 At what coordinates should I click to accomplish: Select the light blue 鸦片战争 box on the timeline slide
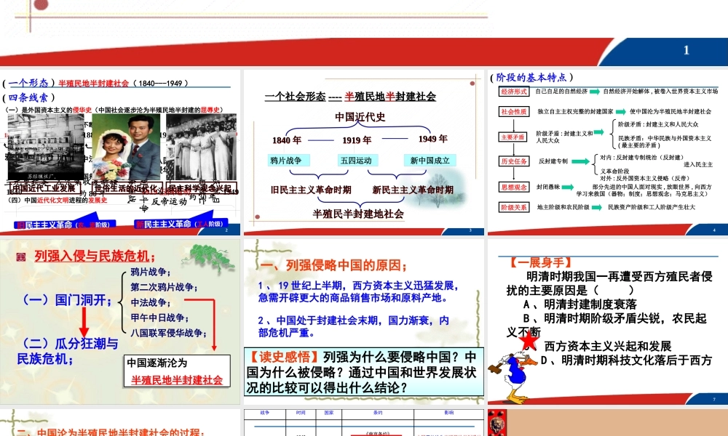288,161
